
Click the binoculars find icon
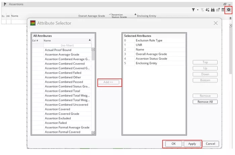coord(213,10)
